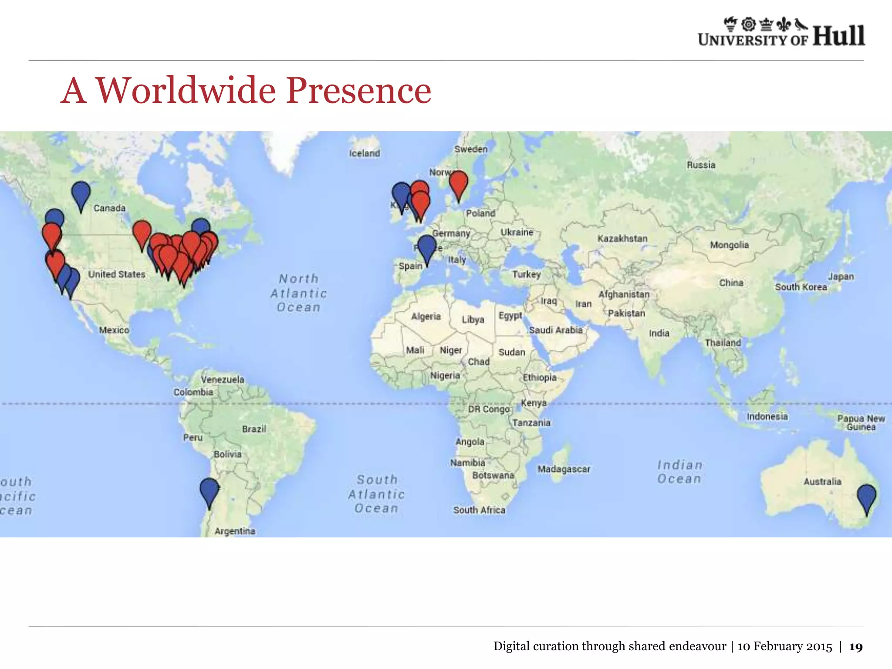Click the 'Argentina' country label
This screenshot has height=669, width=892.
pos(235,531)
